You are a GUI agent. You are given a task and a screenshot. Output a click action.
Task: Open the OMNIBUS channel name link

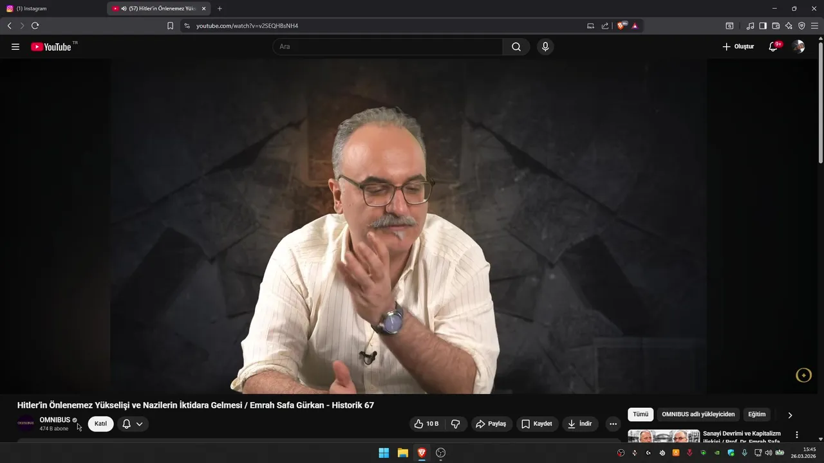(x=55, y=420)
